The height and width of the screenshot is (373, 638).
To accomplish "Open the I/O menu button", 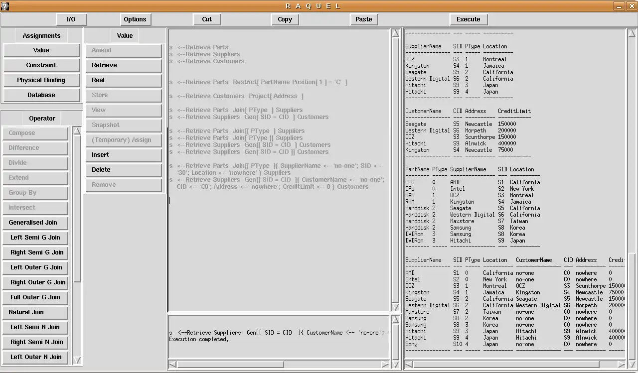I will pyautogui.click(x=71, y=19).
